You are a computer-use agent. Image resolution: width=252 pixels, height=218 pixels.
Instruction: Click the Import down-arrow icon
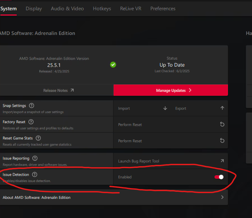pyautogui.click(x=165, y=108)
